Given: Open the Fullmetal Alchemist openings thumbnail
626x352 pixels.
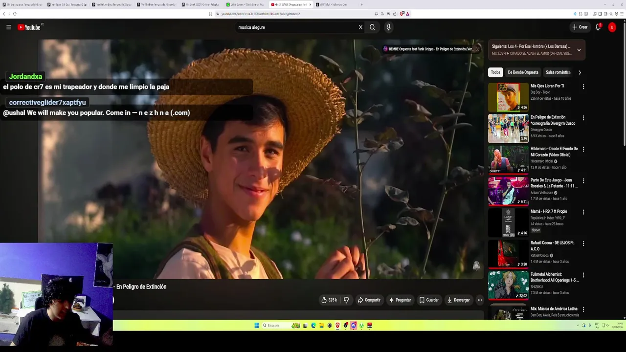Looking at the screenshot, I should click(508, 286).
